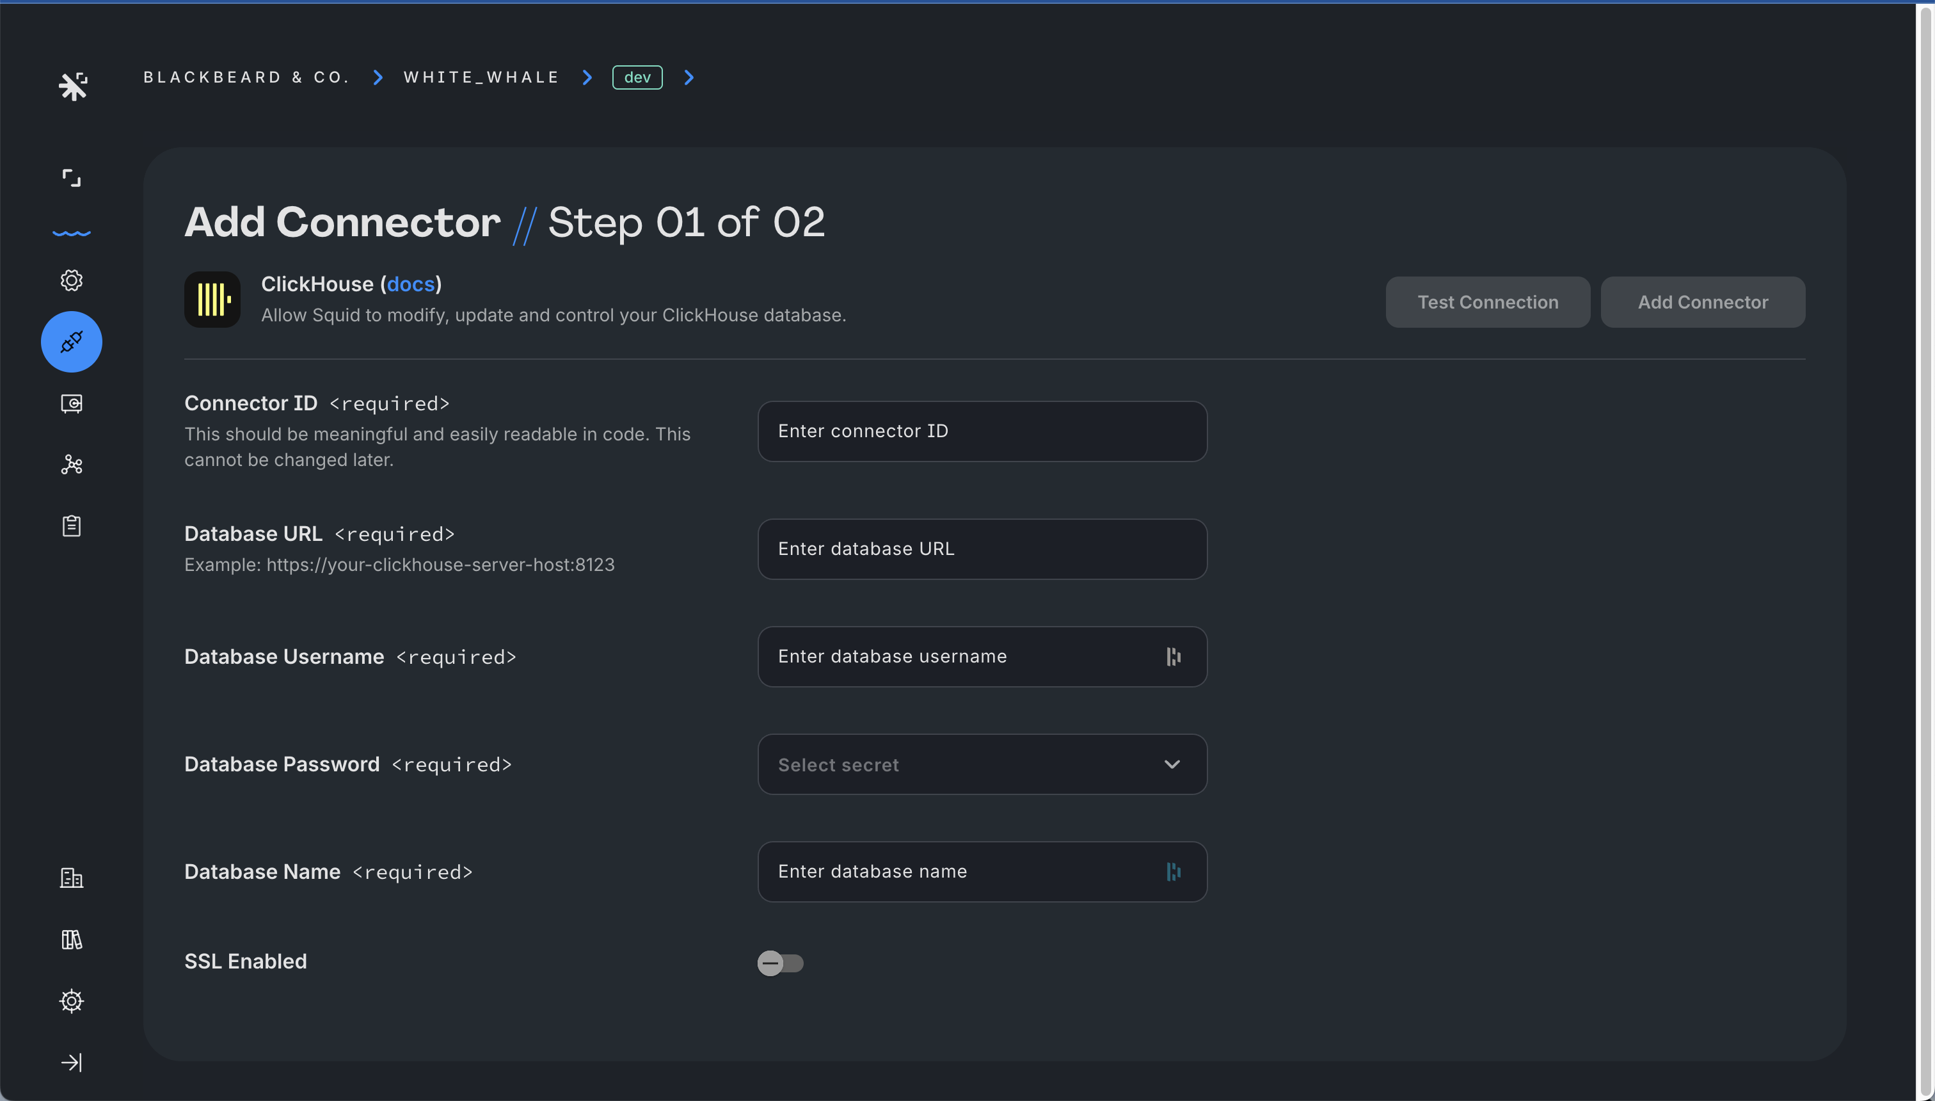Focus the Enter database name field

pyautogui.click(x=982, y=872)
